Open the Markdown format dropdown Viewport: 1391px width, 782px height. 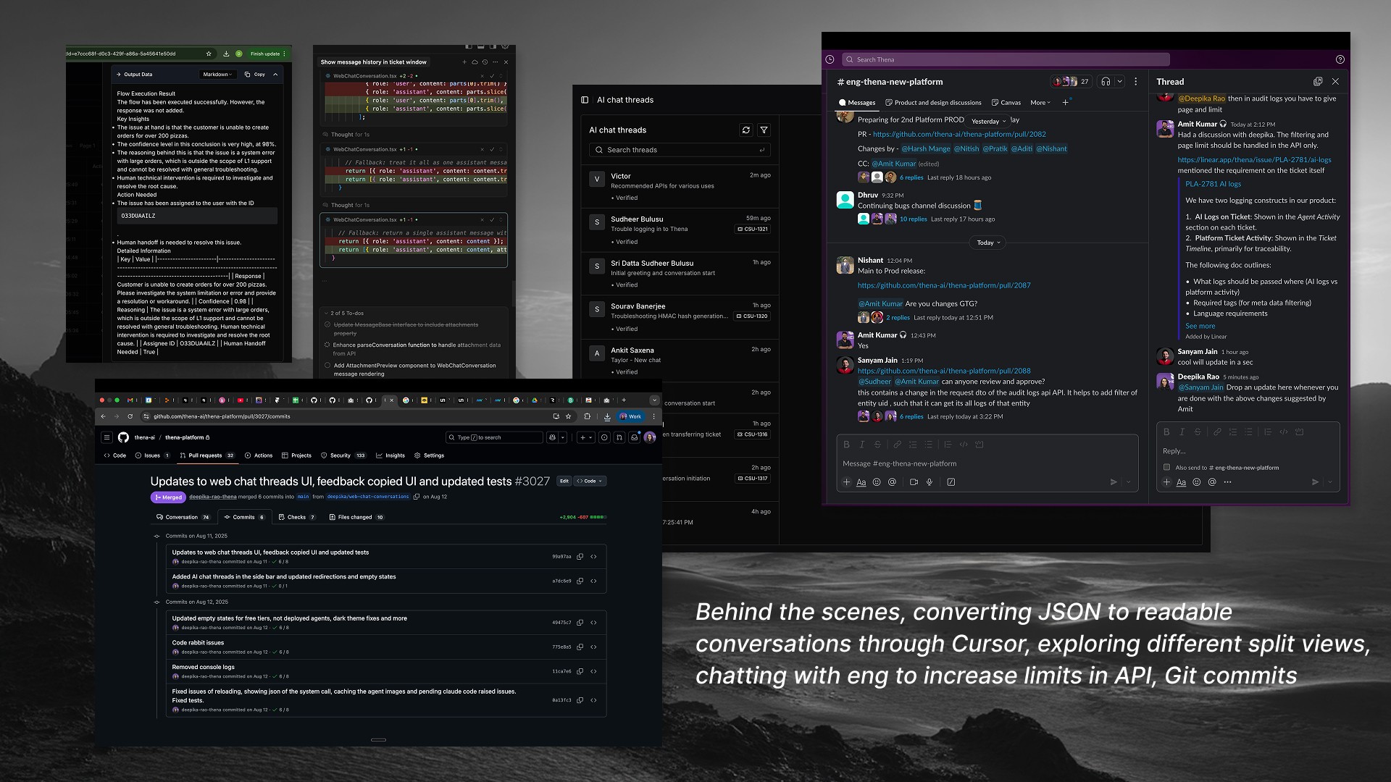pos(217,75)
